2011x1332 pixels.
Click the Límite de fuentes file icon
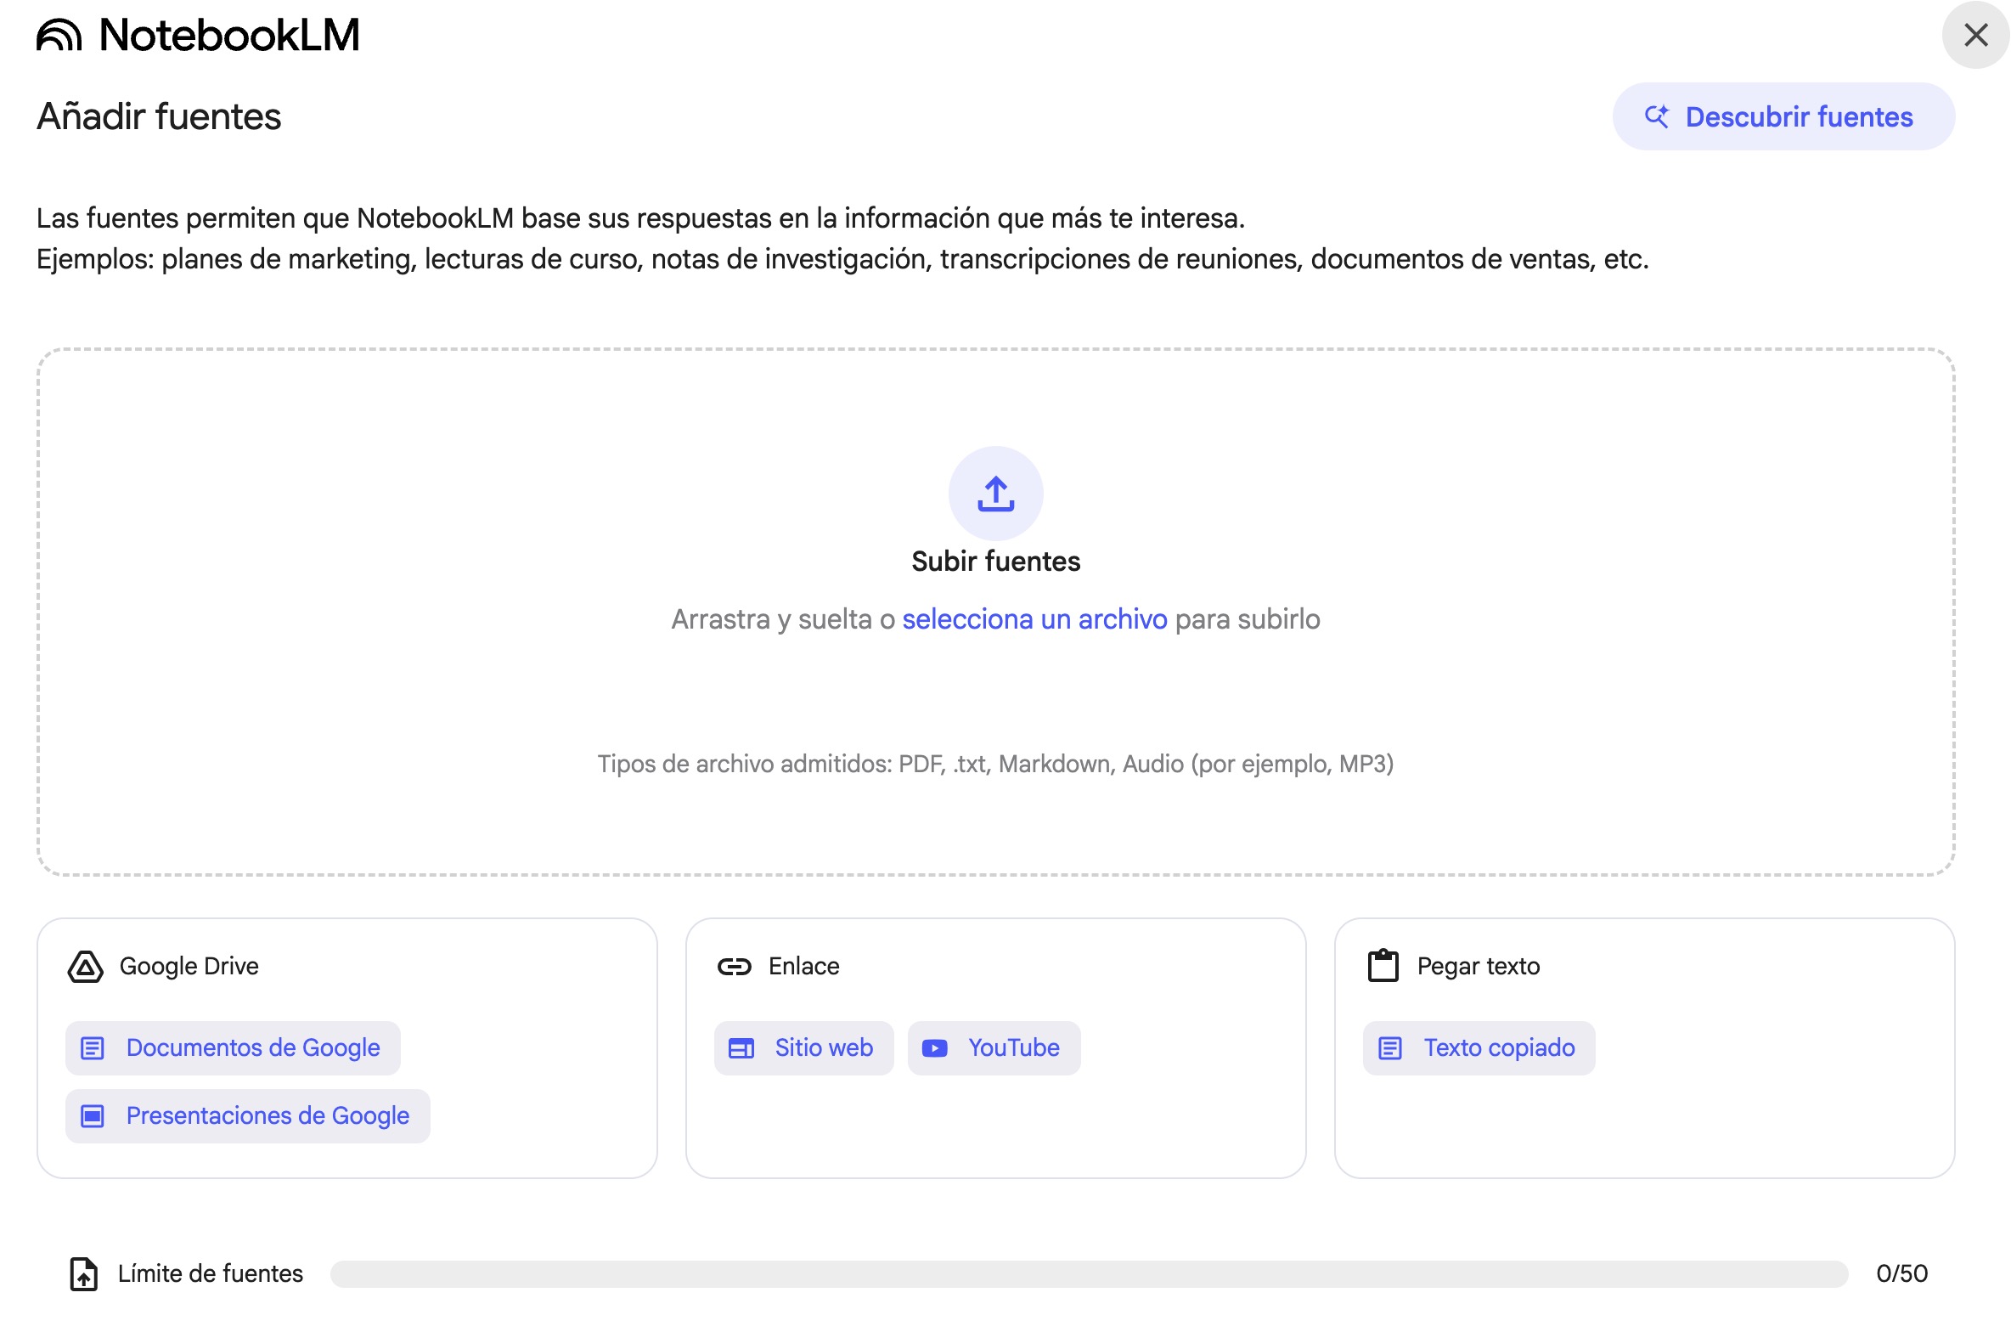(83, 1273)
